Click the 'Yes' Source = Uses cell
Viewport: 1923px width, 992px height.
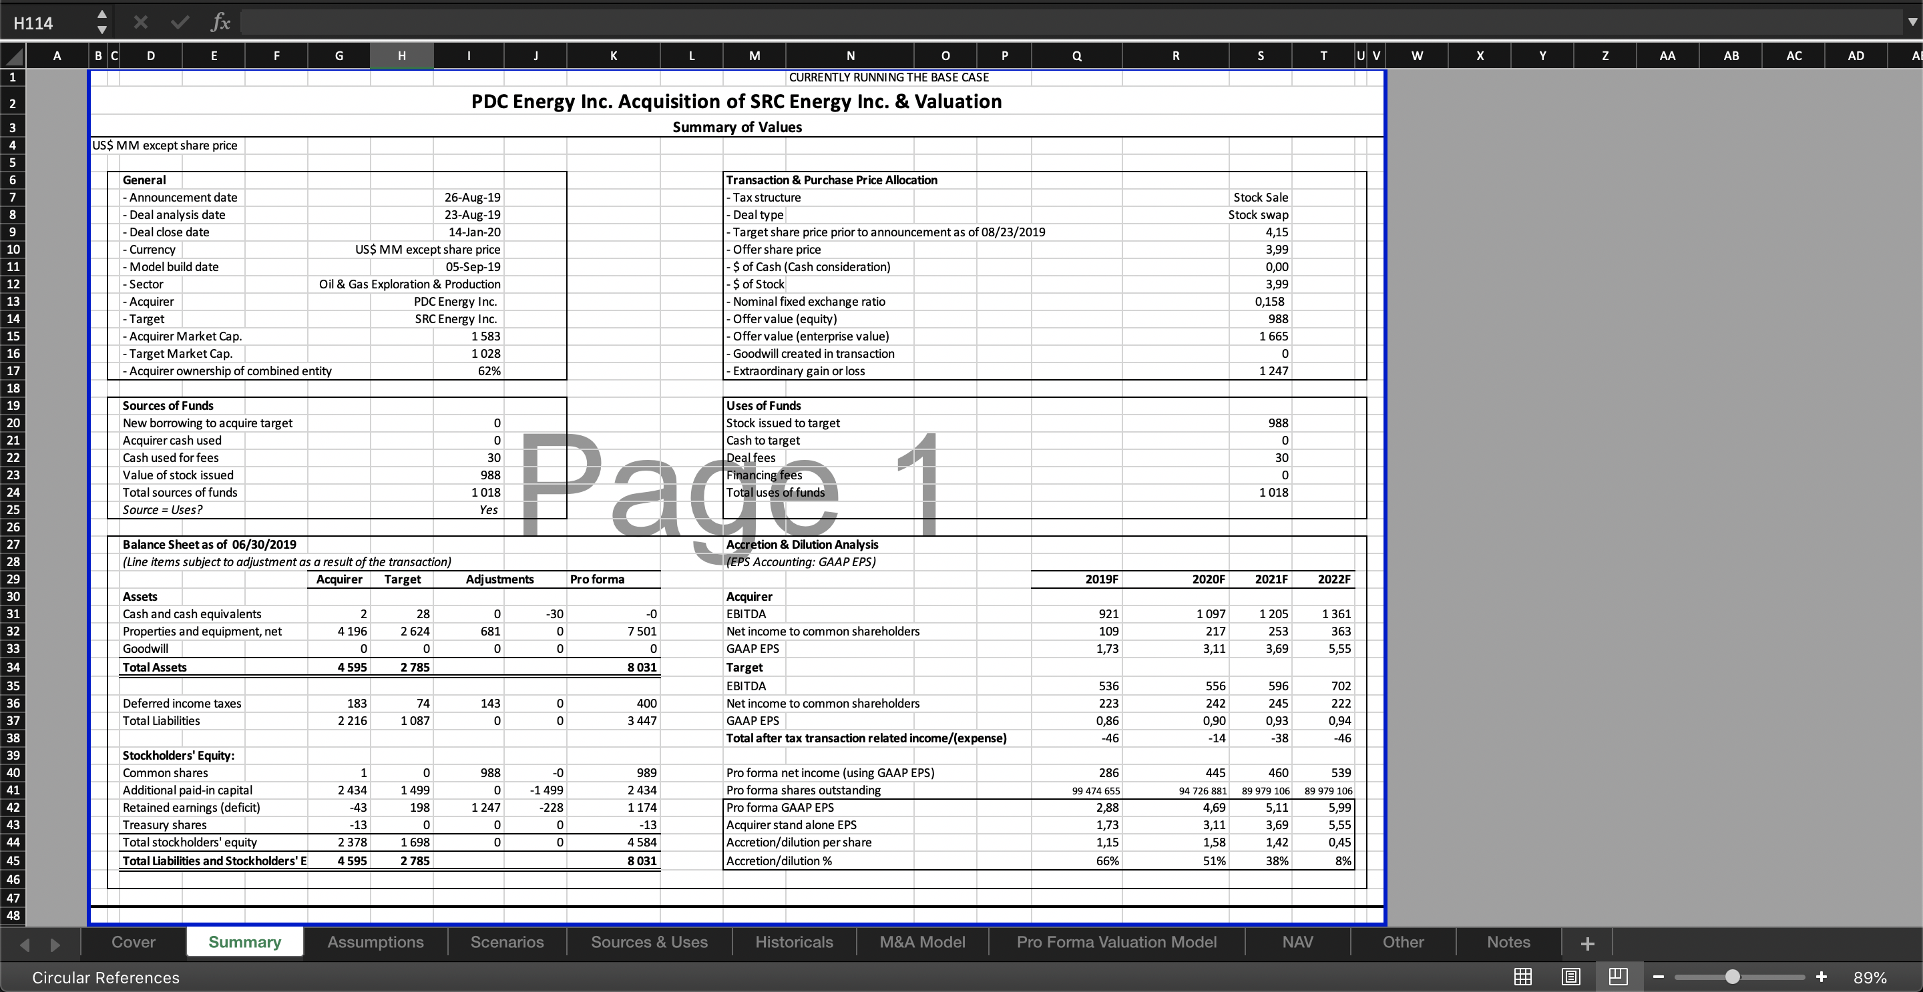pos(488,510)
